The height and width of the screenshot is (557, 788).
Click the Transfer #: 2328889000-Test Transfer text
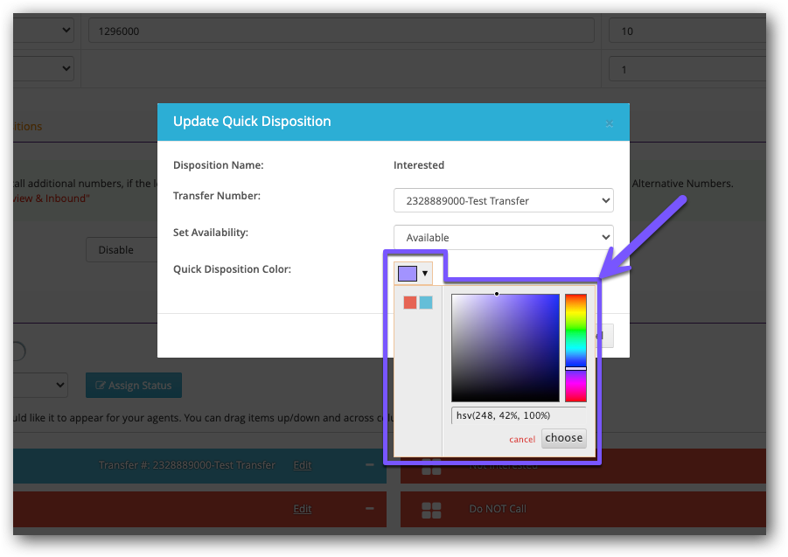[186, 465]
